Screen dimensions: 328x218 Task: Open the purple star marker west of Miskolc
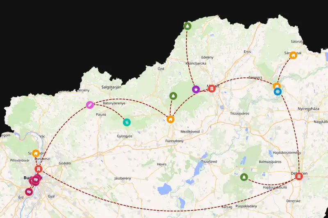click(x=196, y=90)
